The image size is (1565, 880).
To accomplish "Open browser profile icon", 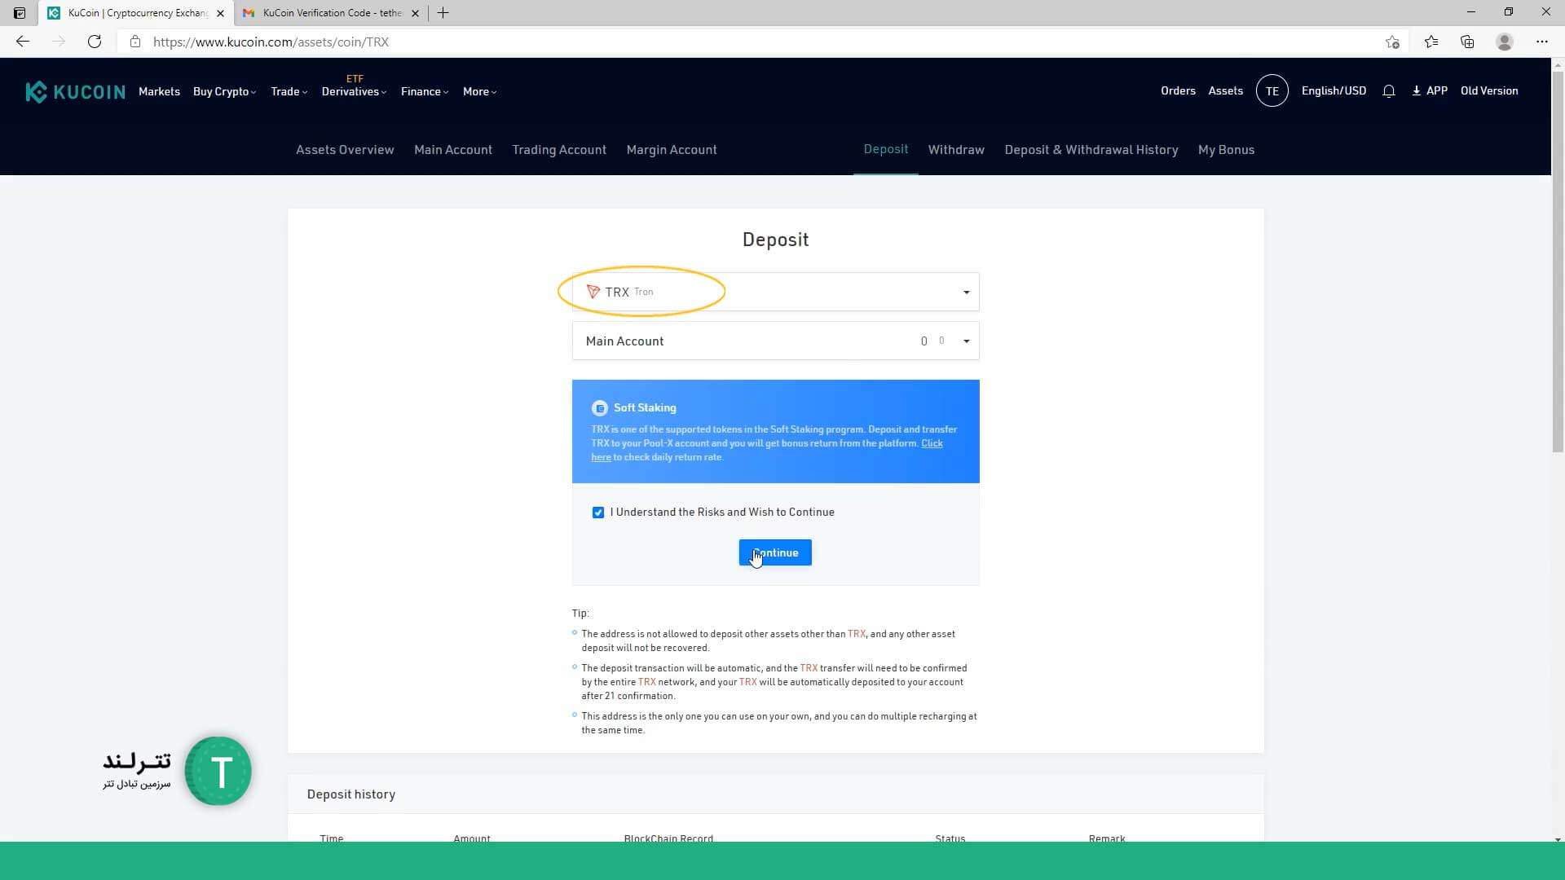I will click(1505, 42).
